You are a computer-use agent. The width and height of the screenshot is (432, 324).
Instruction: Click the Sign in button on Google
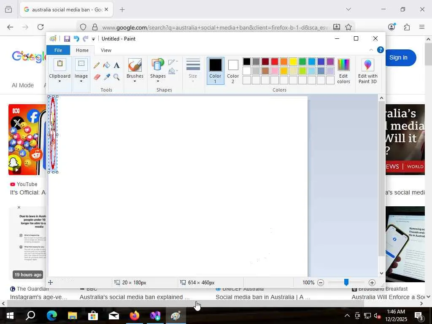pos(398,57)
